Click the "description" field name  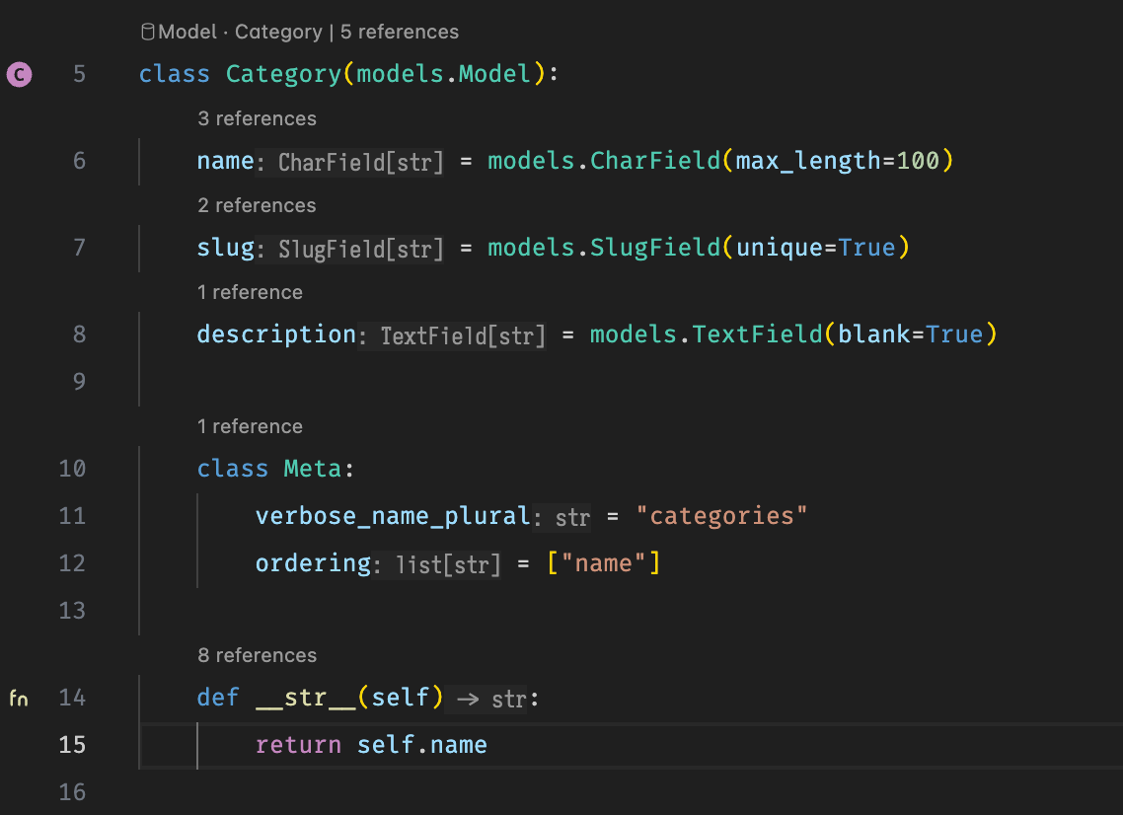click(x=276, y=334)
